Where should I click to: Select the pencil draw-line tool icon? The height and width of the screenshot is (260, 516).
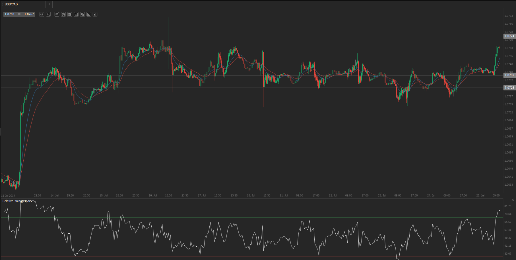[x=95, y=14]
